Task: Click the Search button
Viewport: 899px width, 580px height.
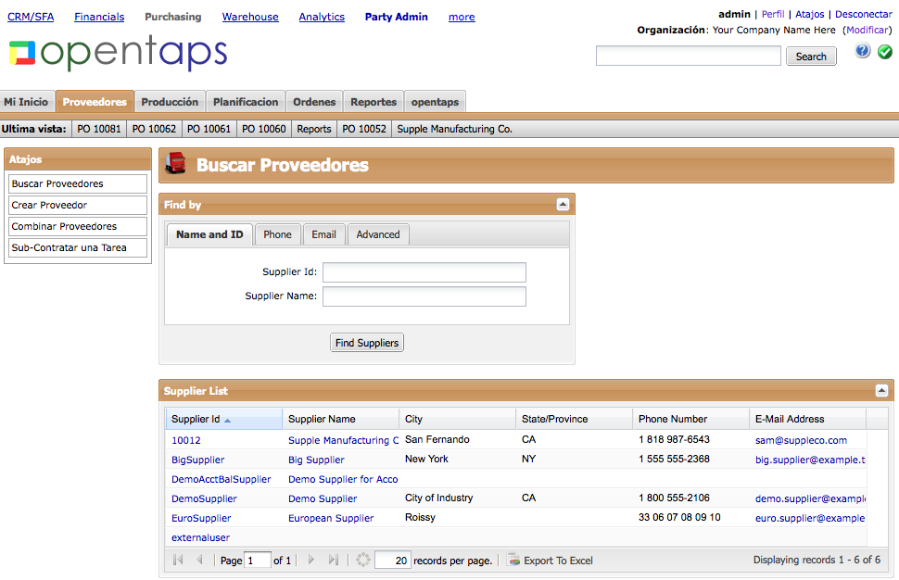Action: coord(811,57)
